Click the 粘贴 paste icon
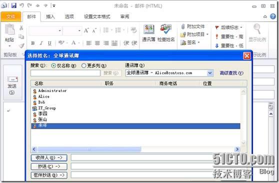 point(9,29)
